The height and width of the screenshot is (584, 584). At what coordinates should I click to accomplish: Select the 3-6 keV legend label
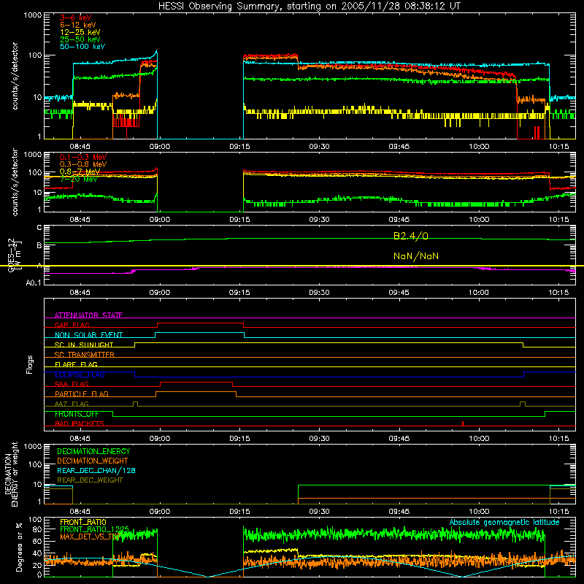(76, 18)
